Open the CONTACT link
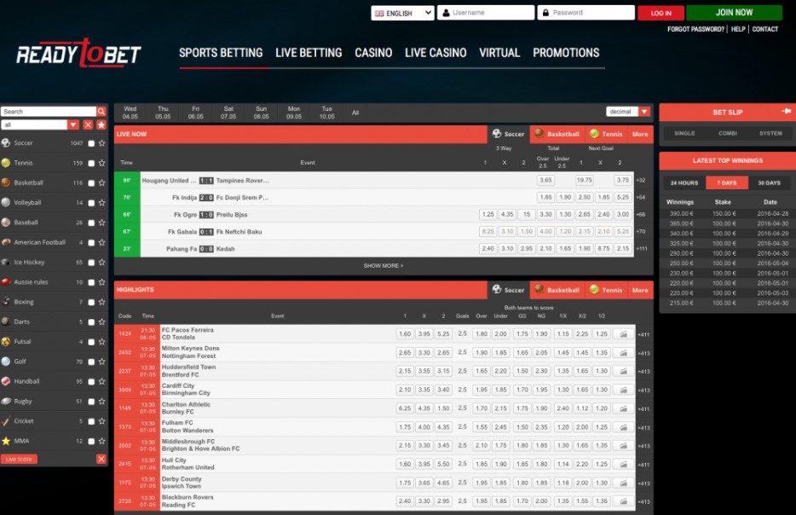Screen dimensions: 796x515 [x=765, y=30]
